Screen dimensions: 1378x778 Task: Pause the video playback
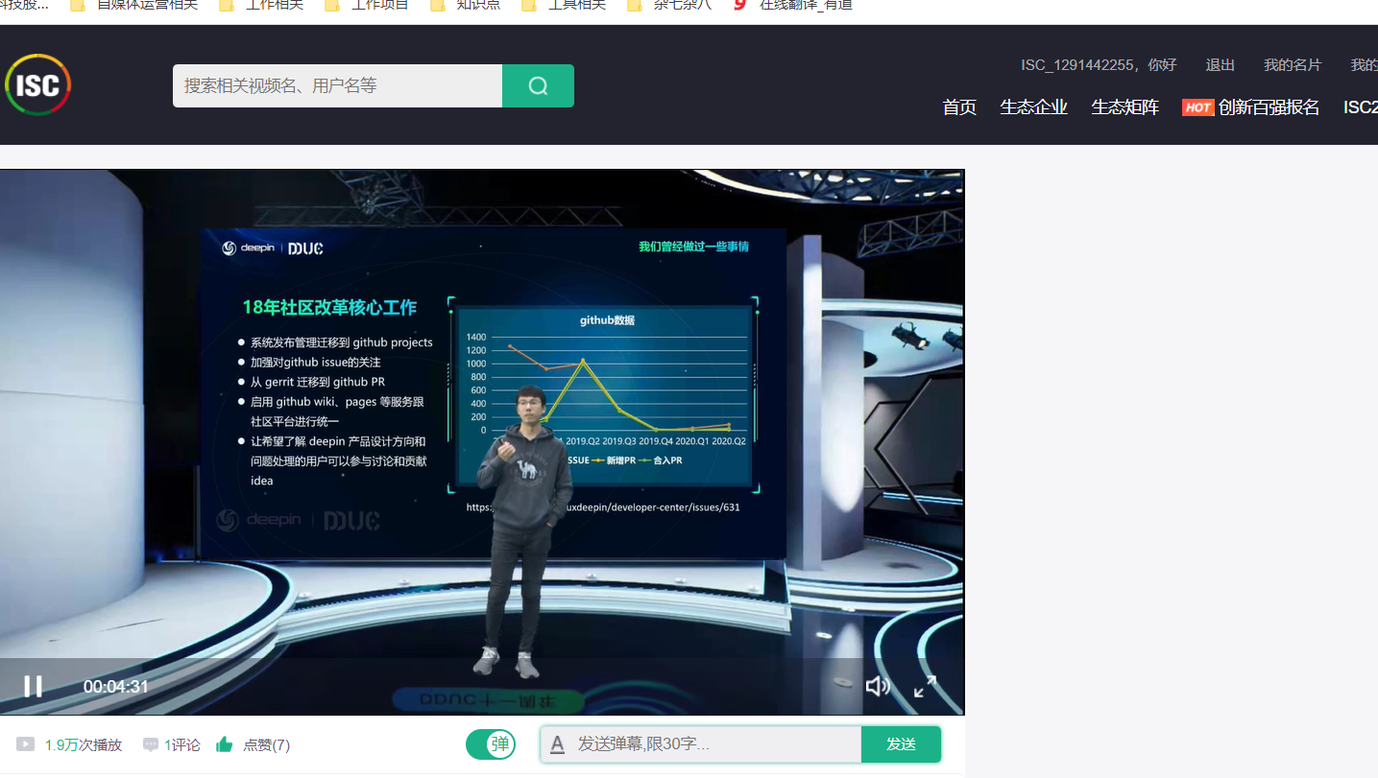(x=33, y=686)
